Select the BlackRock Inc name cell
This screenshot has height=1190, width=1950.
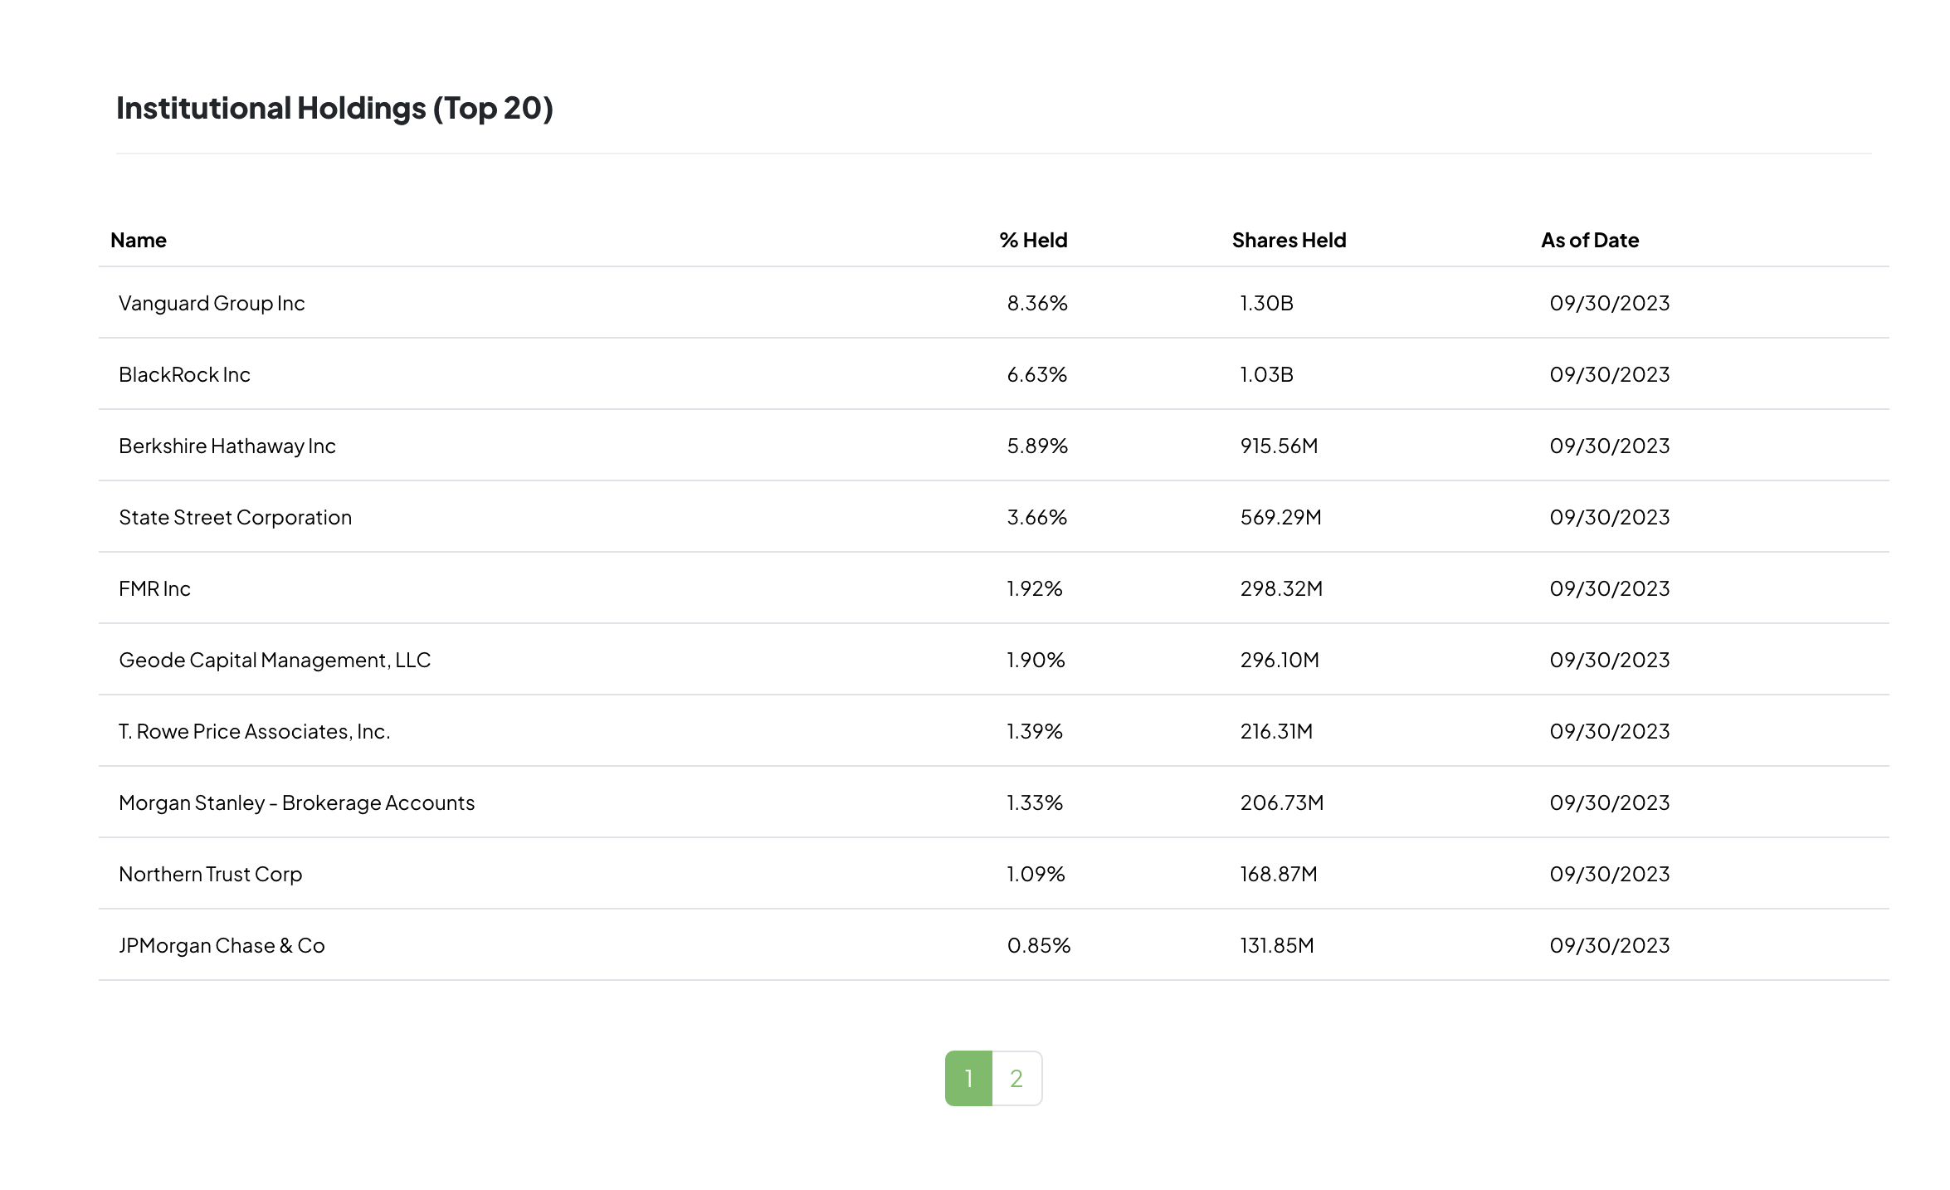[x=184, y=374]
